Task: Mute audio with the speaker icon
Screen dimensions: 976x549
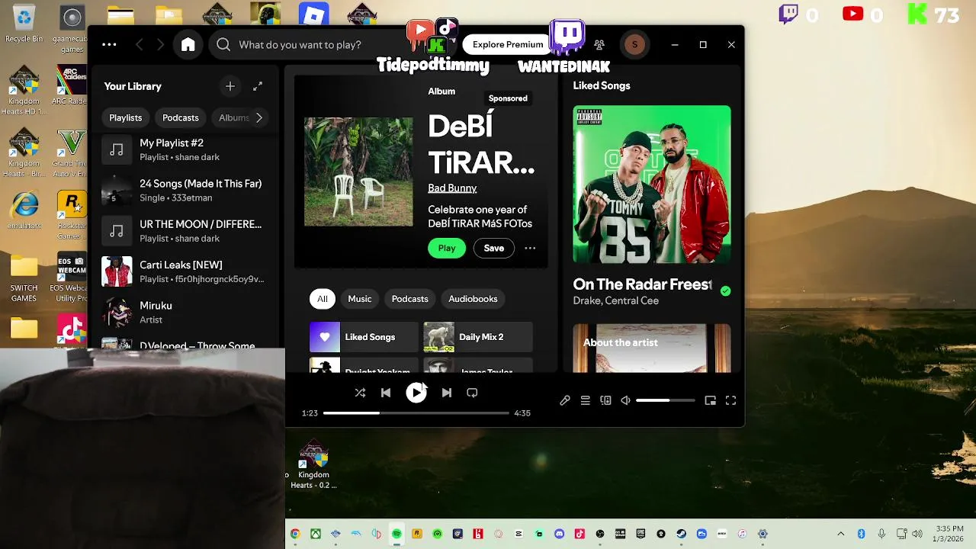Action: tap(625, 400)
